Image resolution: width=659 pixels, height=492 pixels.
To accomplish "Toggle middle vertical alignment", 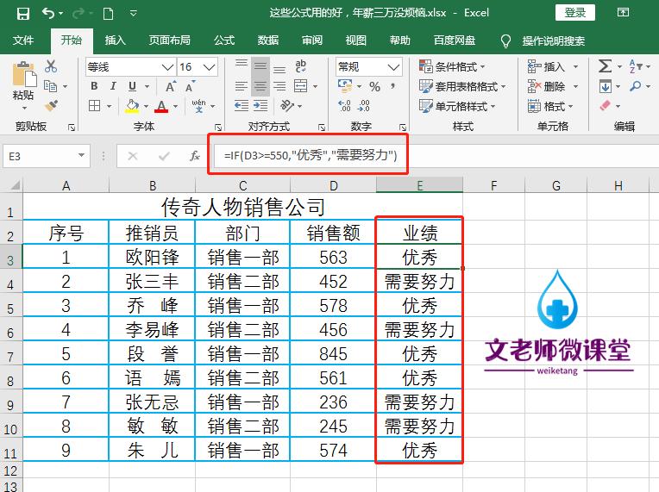I will [x=260, y=65].
